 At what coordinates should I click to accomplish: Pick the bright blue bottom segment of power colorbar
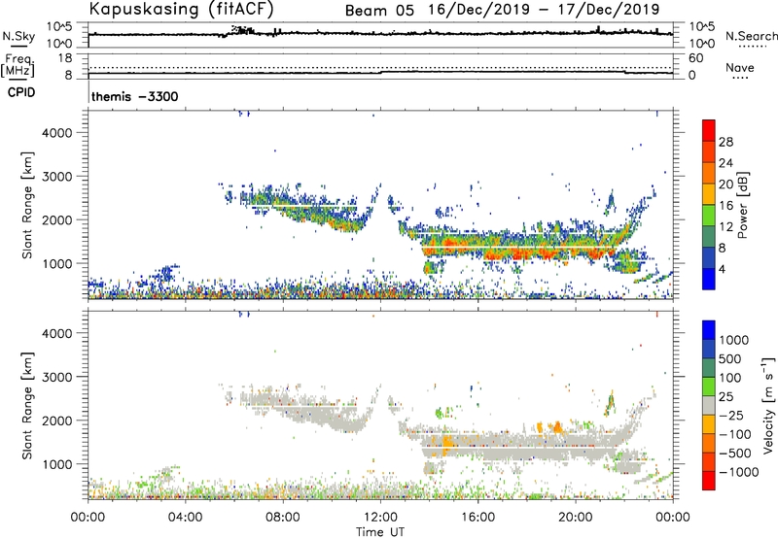(709, 279)
